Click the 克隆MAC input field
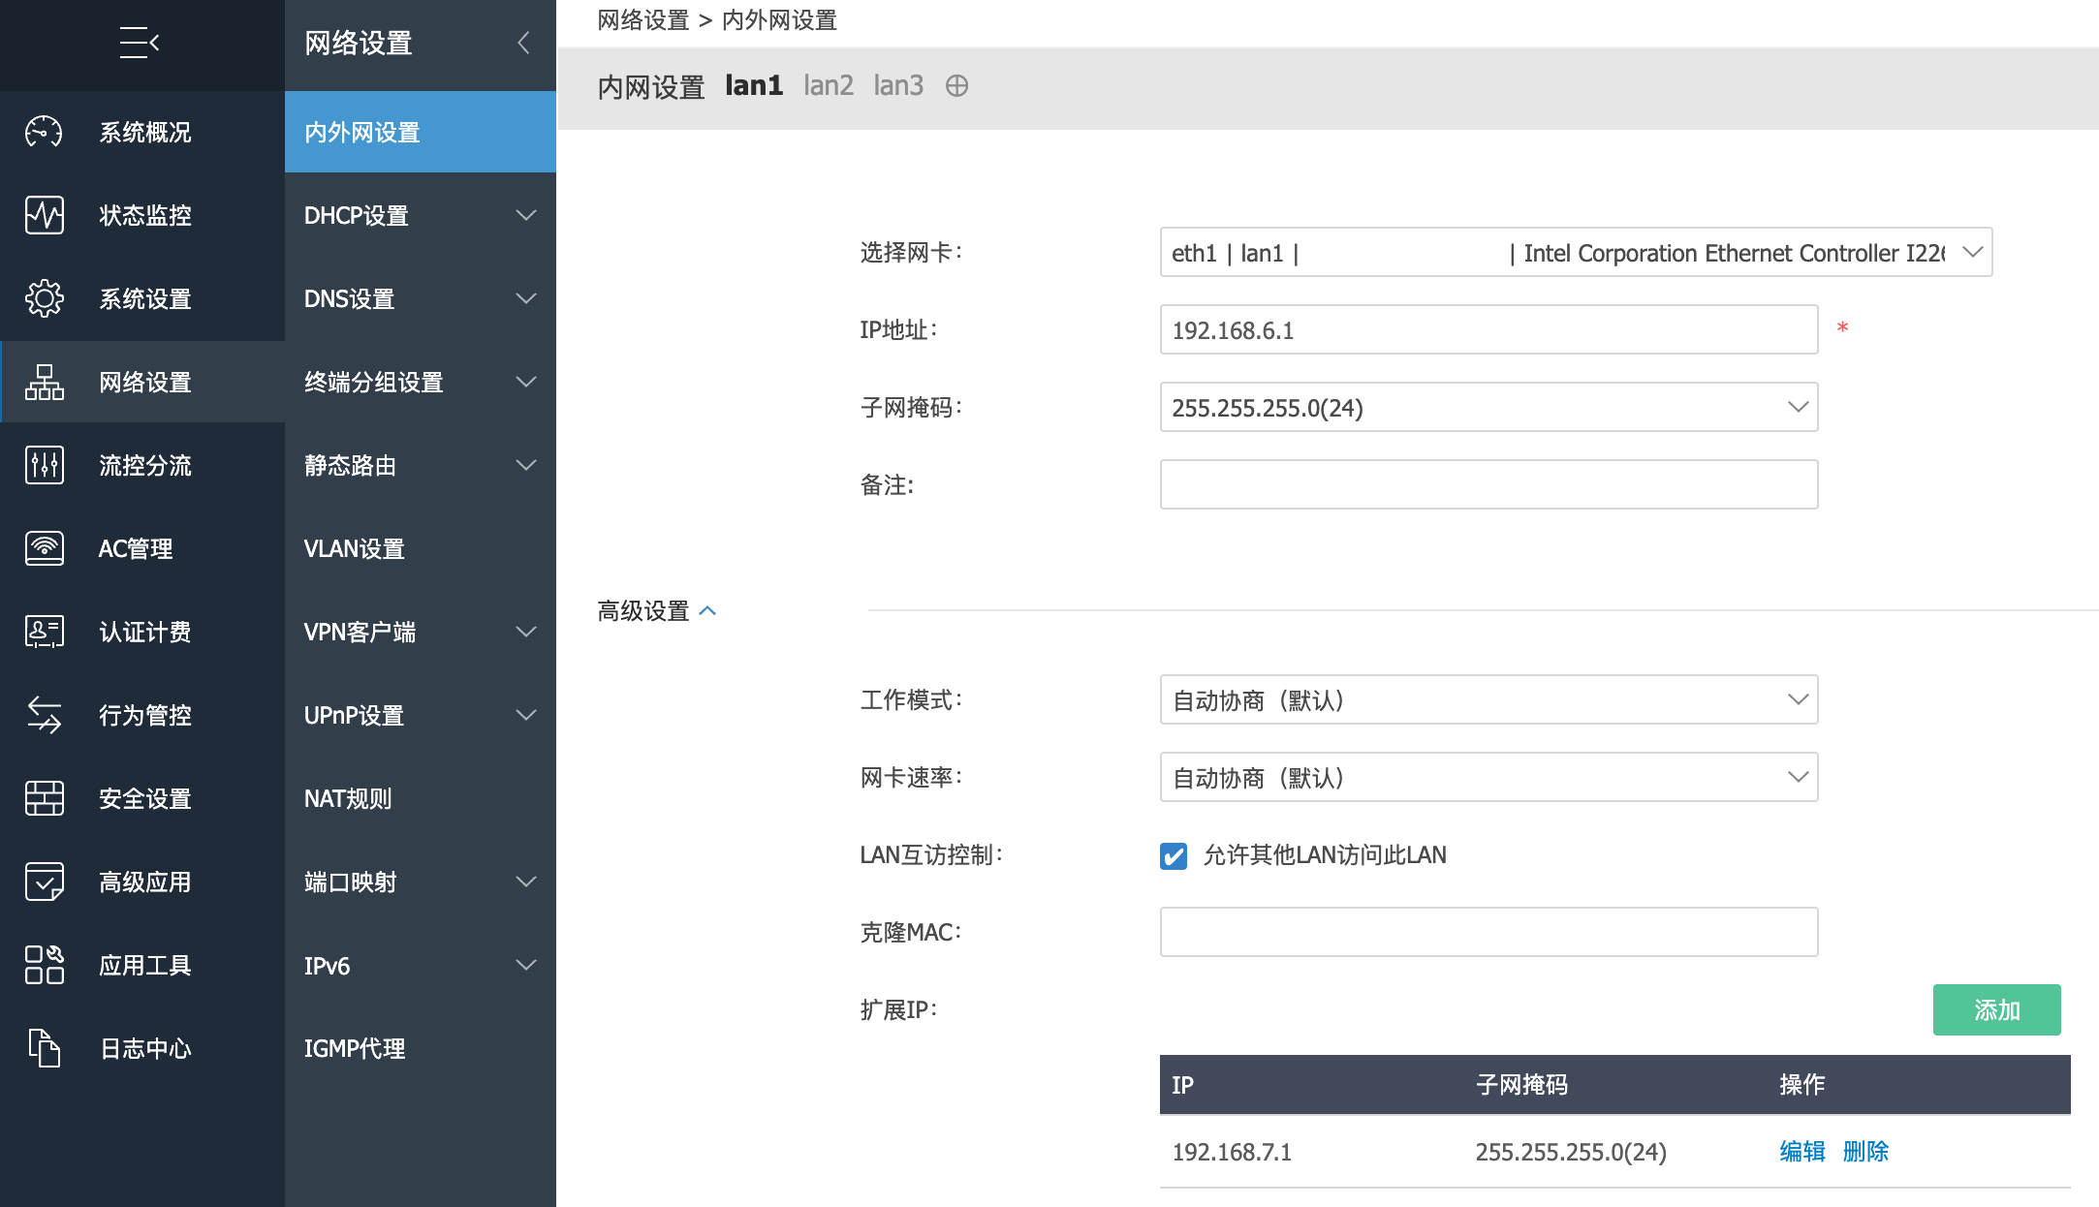 [1488, 933]
